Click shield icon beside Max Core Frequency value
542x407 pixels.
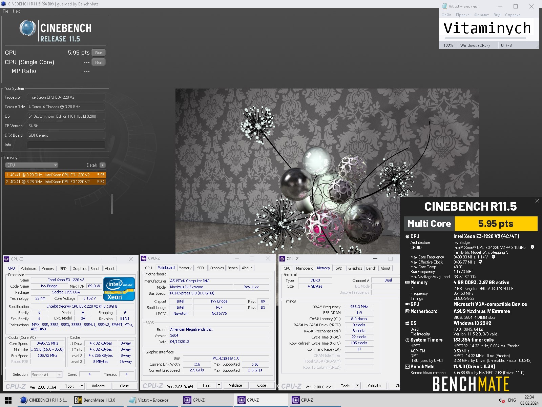pyautogui.click(x=493, y=257)
